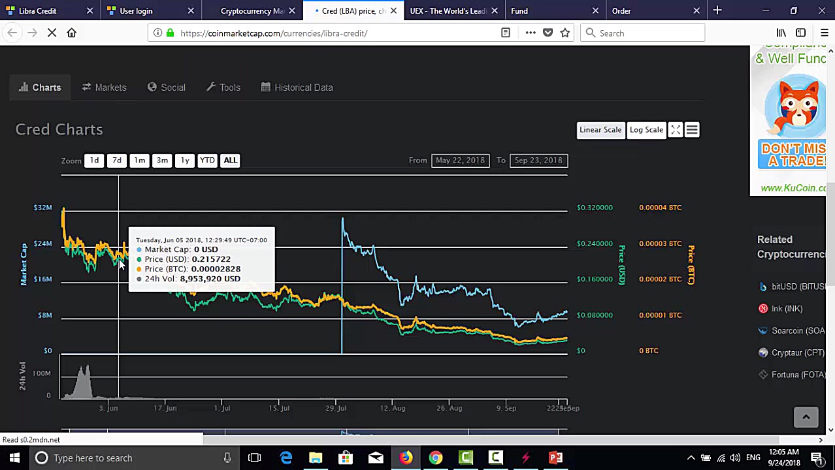Open PowerPoint from taskbar
Screen dimensions: 835x470
[x=556, y=458]
